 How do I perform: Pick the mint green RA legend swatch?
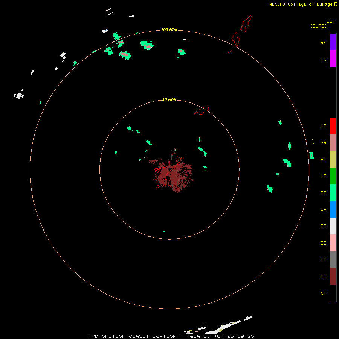pos(333,193)
